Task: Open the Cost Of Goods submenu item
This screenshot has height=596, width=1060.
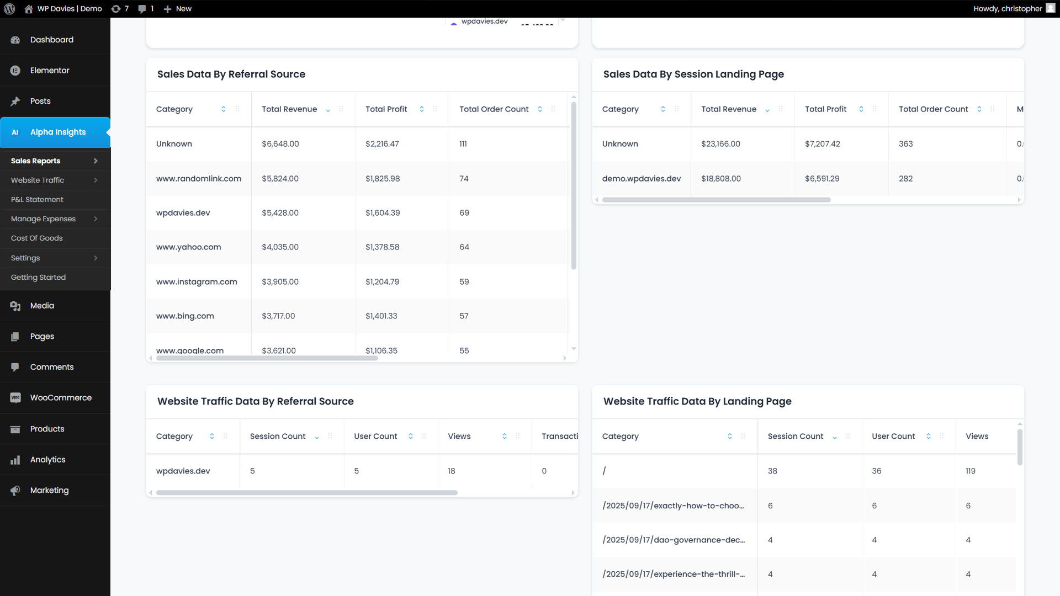Action: pyautogui.click(x=36, y=238)
